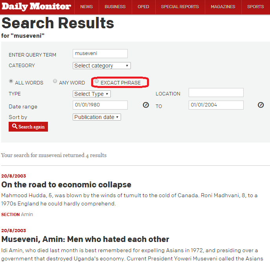Viewport: 270px width, 262px height.
Task: Open the SPECIAL REPORTS menu
Action: [x=180, y=7]
